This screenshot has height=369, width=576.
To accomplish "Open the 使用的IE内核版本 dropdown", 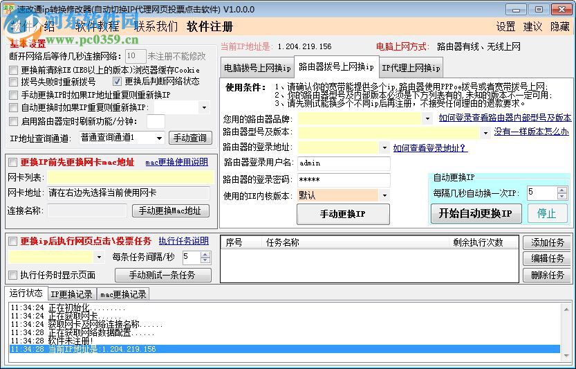I will coord(384,195).
